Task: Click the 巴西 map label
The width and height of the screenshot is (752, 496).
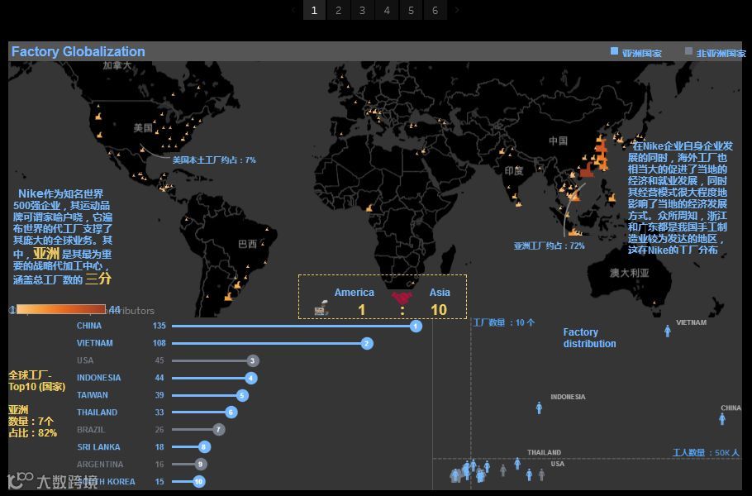Action: click(x=247, y=244)
